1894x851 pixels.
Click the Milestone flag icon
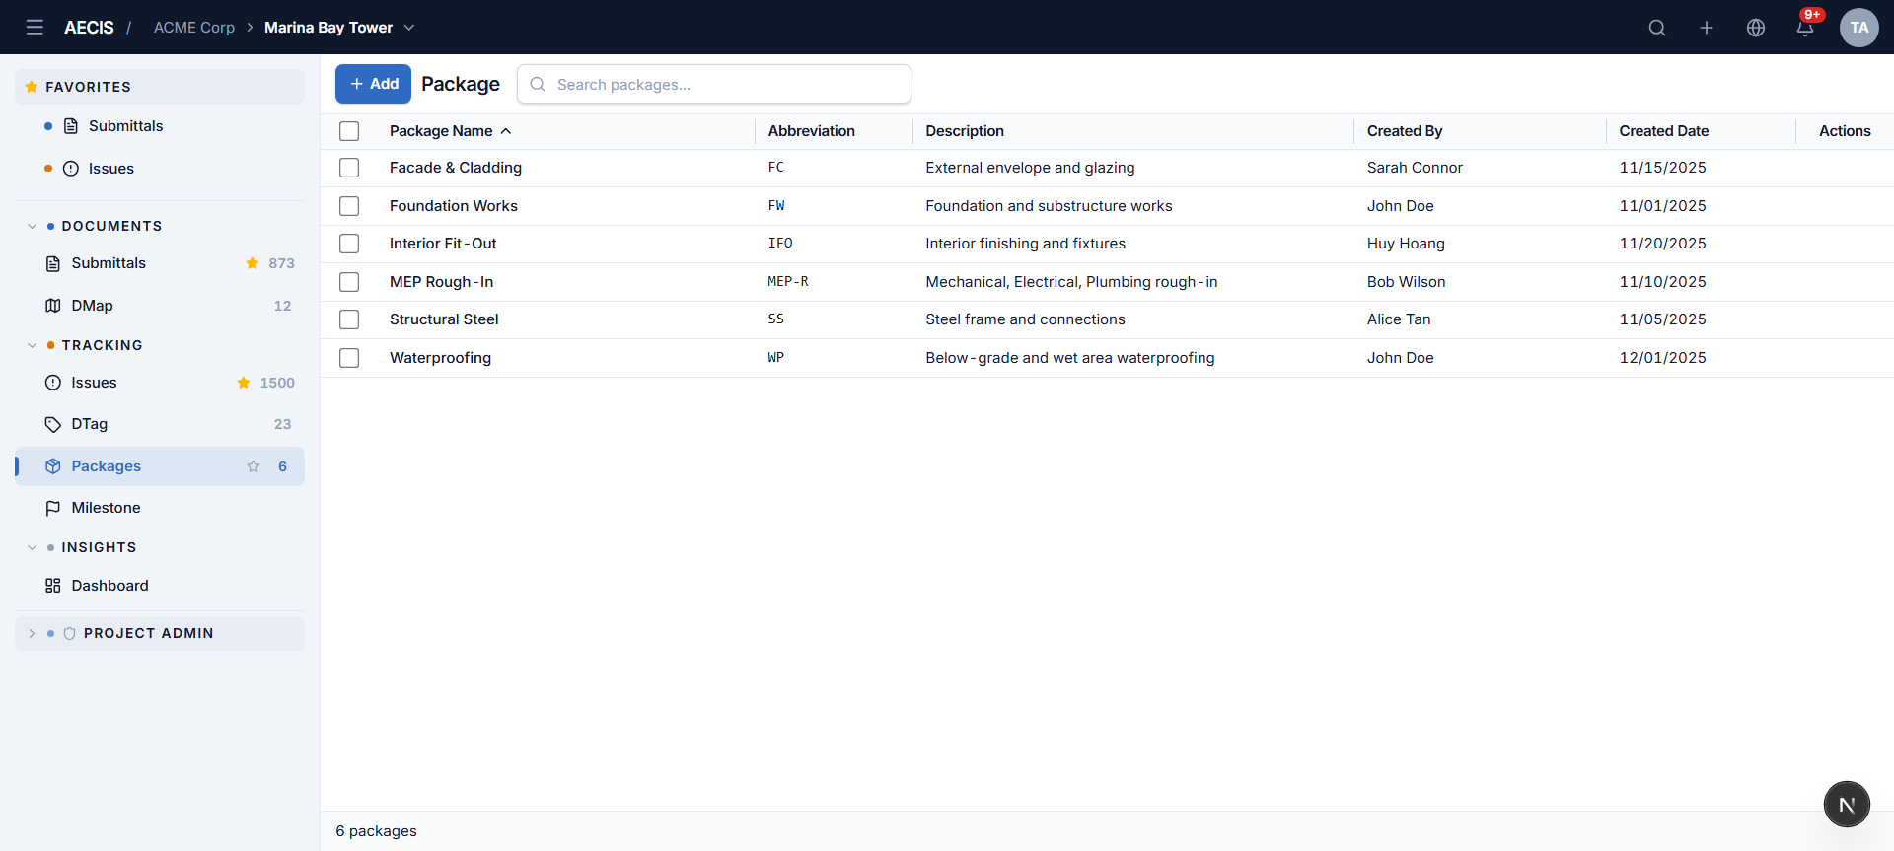(x=53, y=508)
